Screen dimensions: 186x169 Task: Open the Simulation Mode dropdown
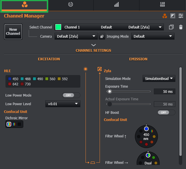pos(159,79)
